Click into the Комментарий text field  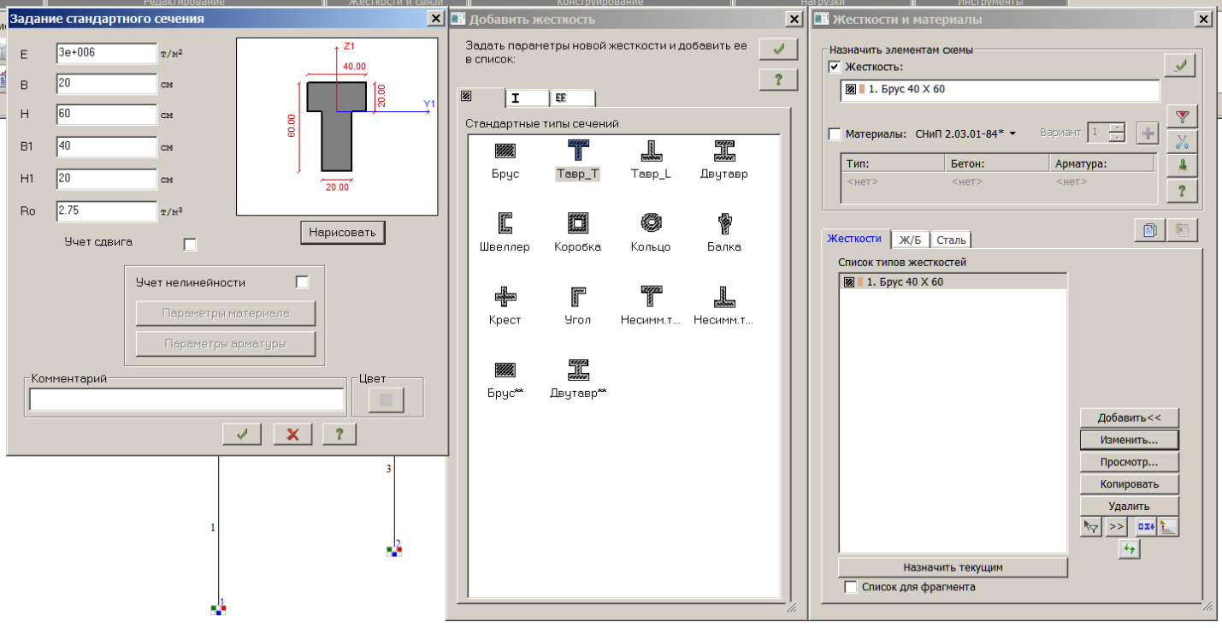pyautogui.click(x=186, y=400)
